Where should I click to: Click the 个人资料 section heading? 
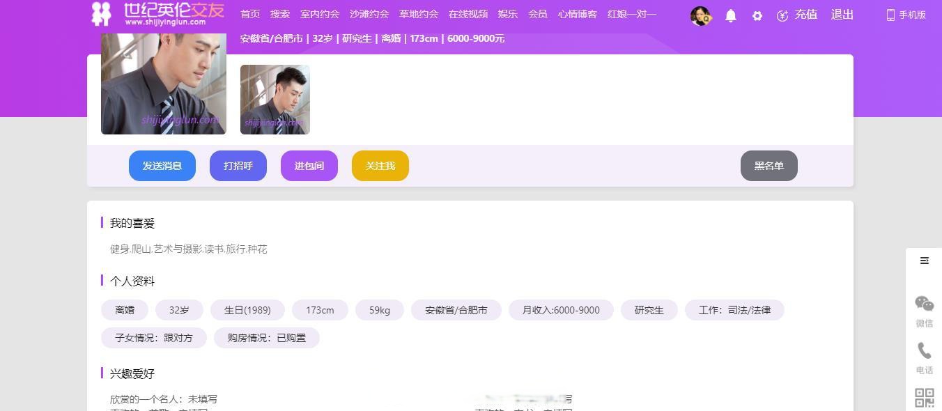(132, 281)
